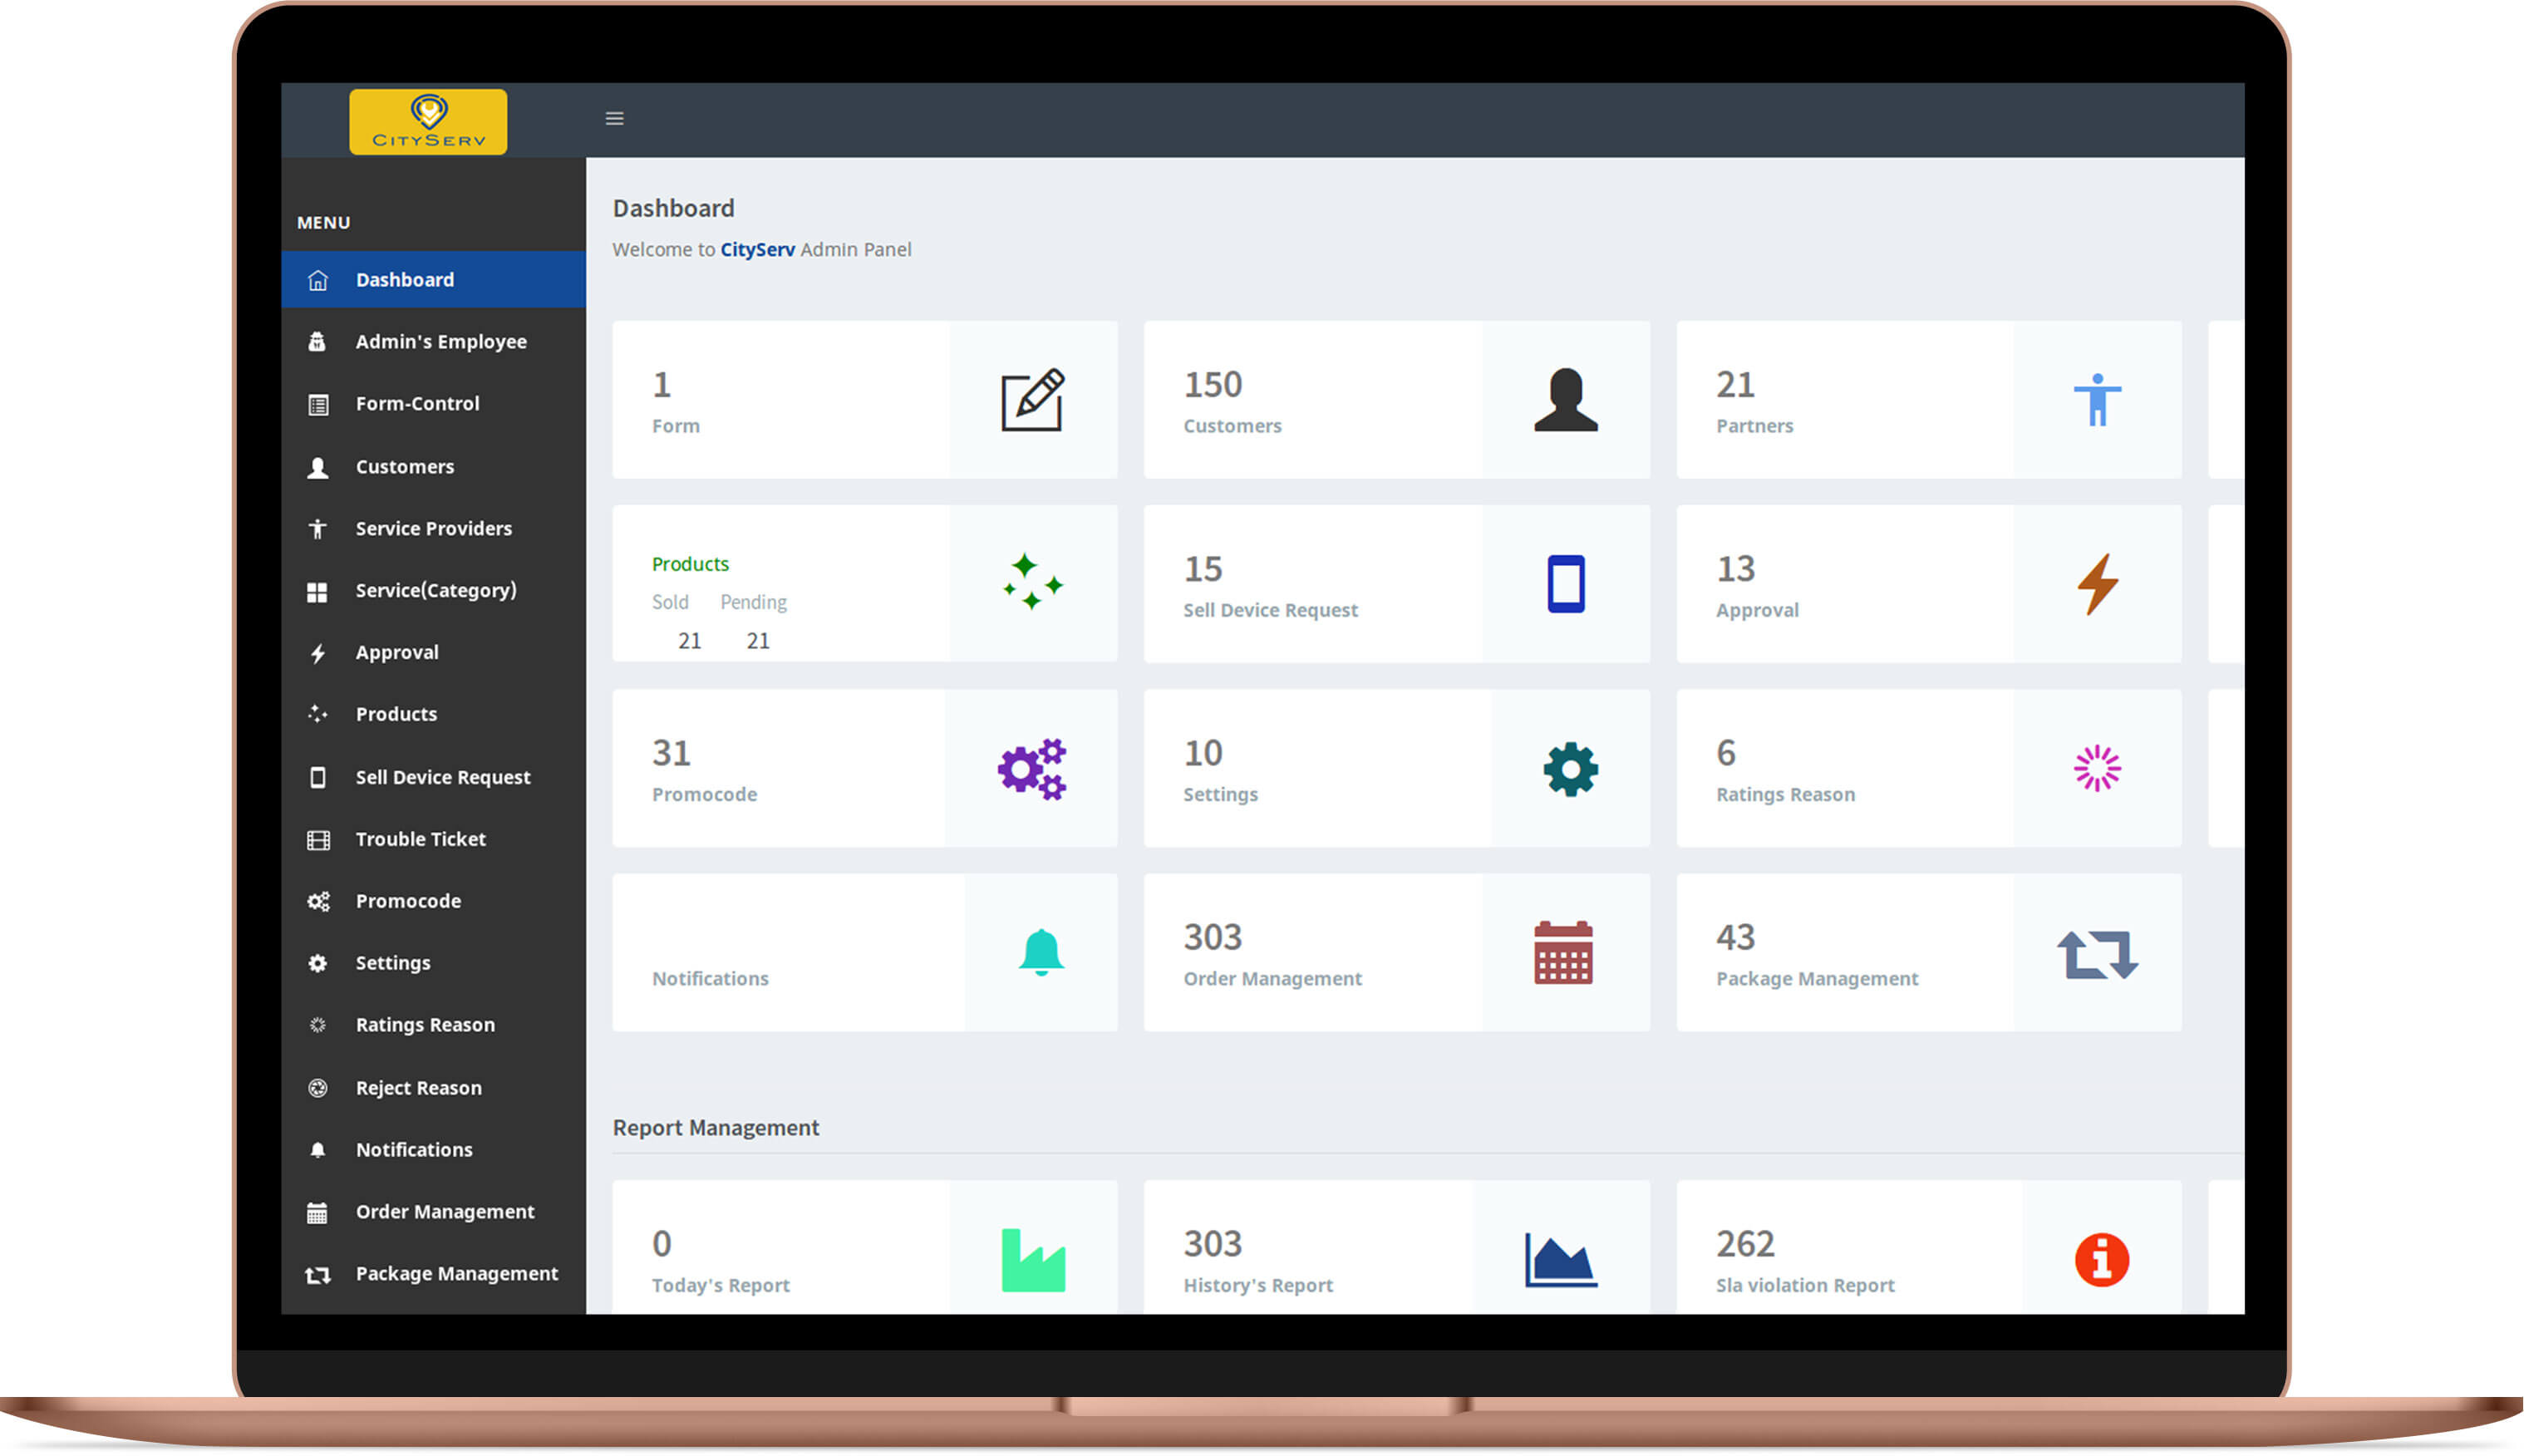Select Form-Control in the sidebar
The height and width of the screenshot is (1456, 2524).
(433, 404)
